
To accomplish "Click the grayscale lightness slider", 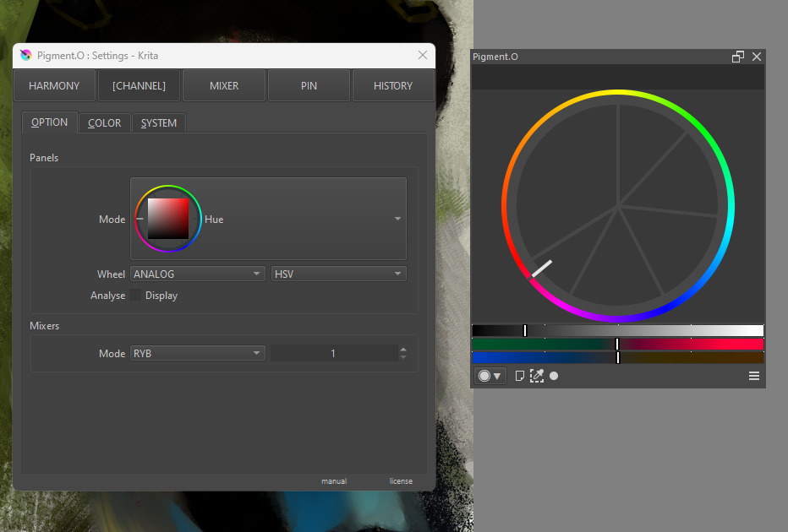I will 617,330.
